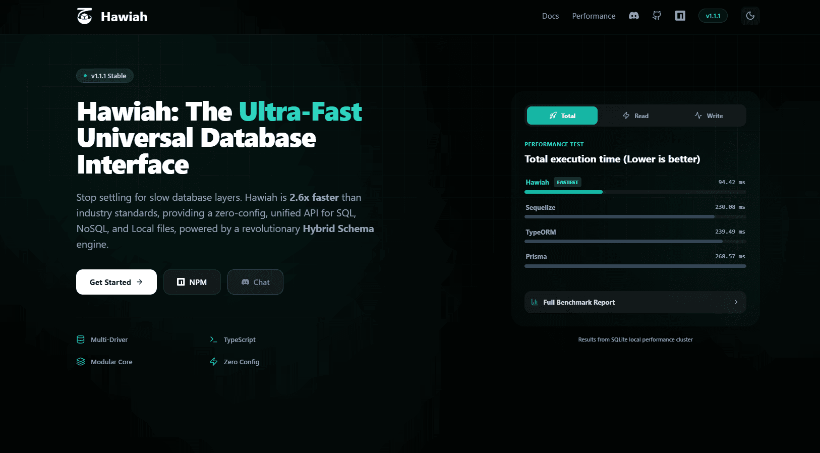Viewport: 820px width, 453px height.
Task: Click the Modular Core layers icon
Action: [81, 362]
